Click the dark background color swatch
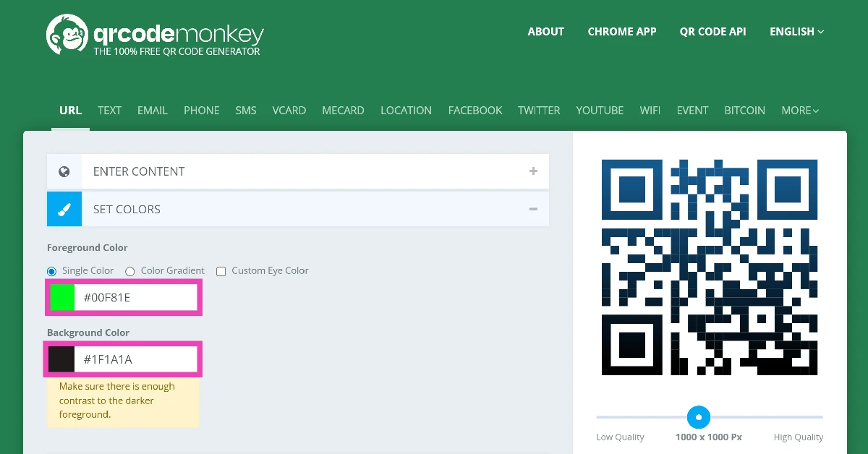Screen dimensions: 868x454 [x=62, y=359]
